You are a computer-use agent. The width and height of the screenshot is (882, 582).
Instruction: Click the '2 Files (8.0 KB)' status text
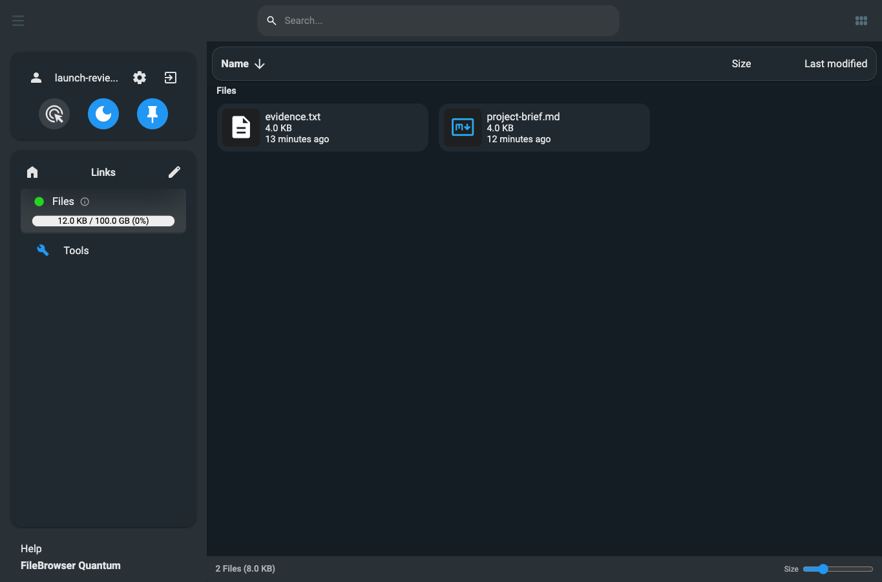tap(246, 569)
